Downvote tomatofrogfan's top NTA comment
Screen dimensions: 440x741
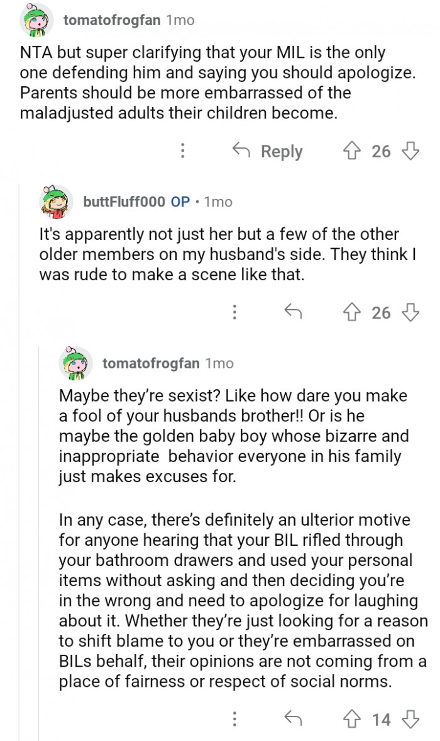[x=410, y=151]
